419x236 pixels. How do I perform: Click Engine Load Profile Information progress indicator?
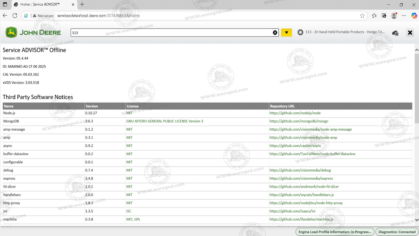[x=335, y=232]
